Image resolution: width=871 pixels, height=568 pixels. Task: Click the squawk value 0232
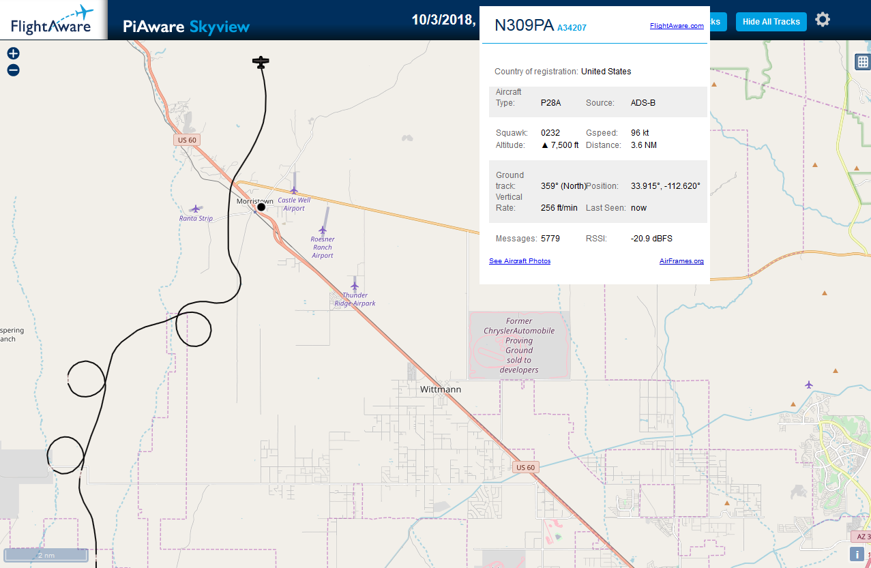point(550,132)
